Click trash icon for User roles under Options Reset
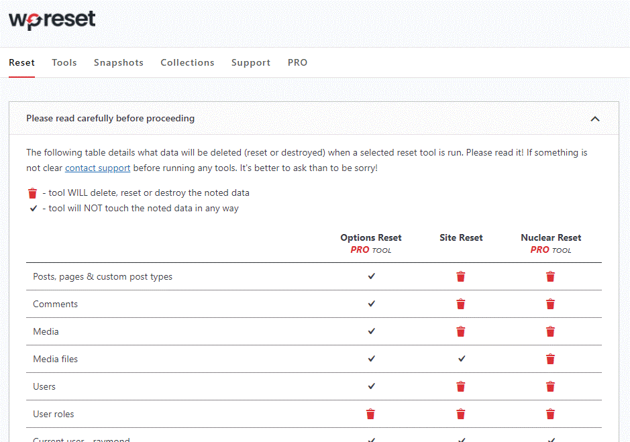Screen dimensions: 630x442 coord(370,414)
